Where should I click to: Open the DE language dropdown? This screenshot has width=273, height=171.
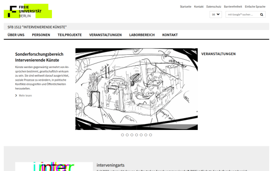(x=216, y=15)
